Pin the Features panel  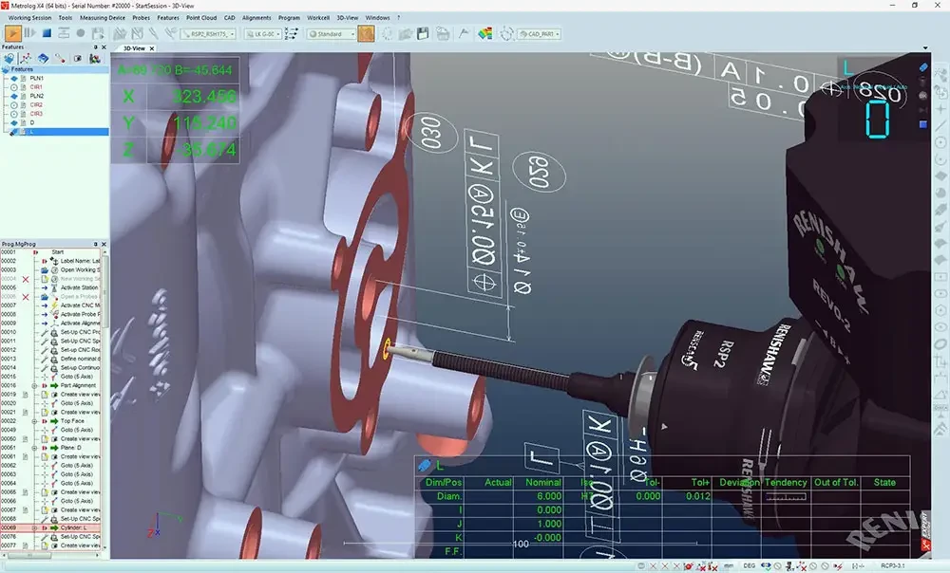point(95,46)
